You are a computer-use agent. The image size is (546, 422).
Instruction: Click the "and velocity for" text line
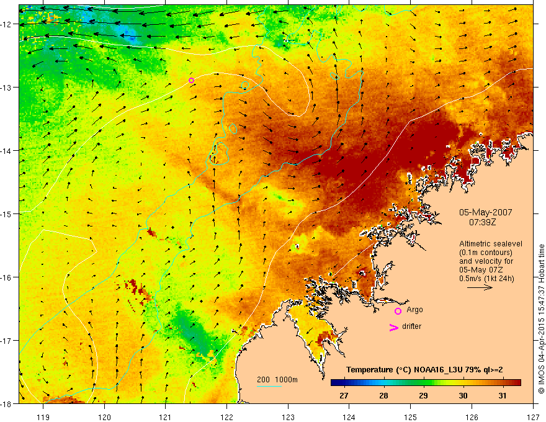point(486,261)
